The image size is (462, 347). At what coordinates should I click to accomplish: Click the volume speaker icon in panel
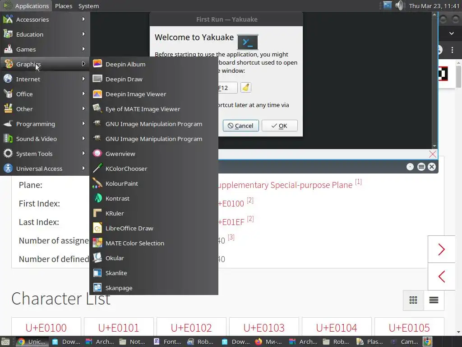pyautogui.click(x=400, y=5)
